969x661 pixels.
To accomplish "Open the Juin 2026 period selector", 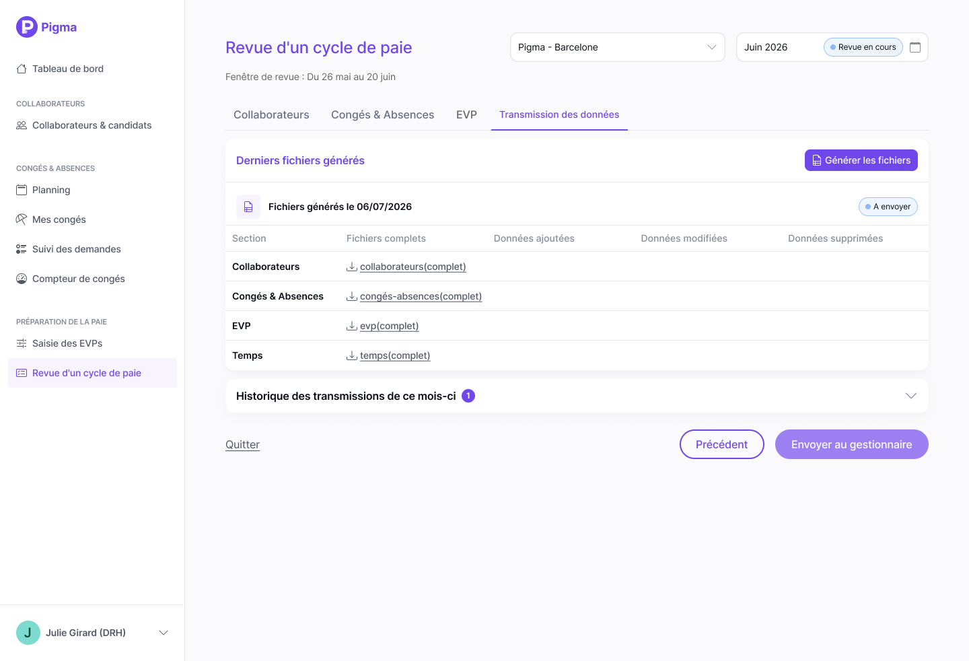I will (832, 47).
